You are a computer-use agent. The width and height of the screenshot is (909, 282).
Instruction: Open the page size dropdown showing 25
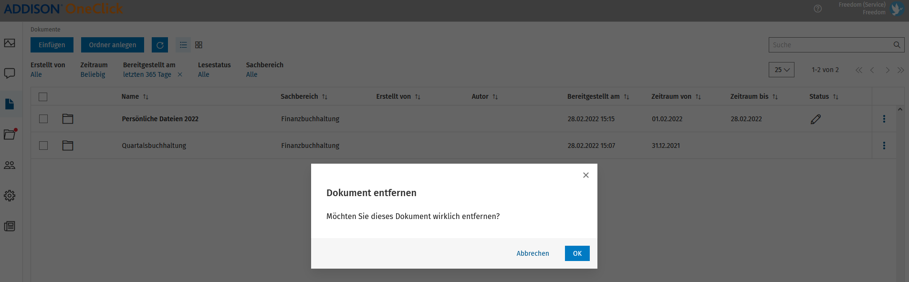pos(782,70)
